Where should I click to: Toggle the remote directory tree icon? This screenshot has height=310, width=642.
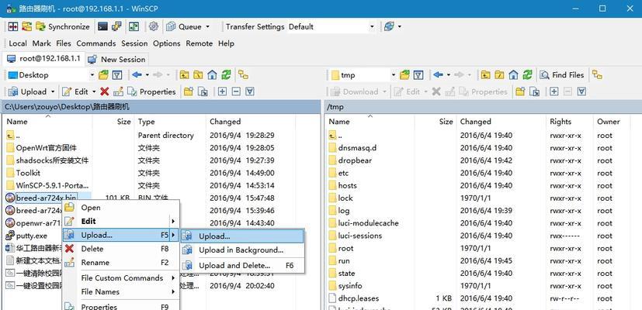click(x=598, y=75)
